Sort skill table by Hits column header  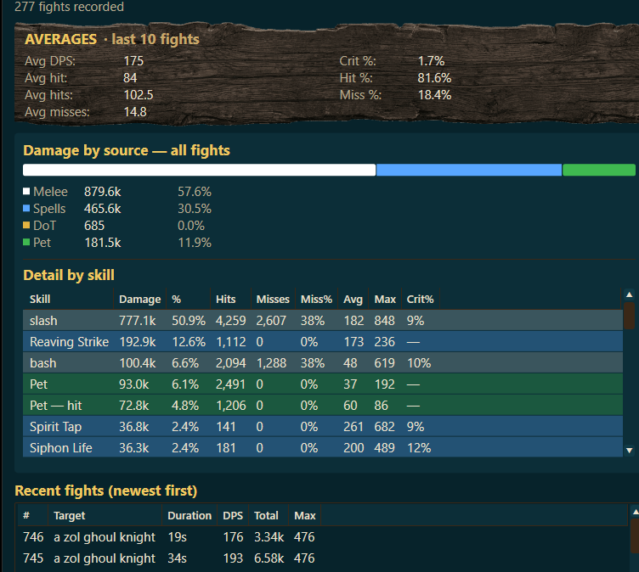click(230, 300)
